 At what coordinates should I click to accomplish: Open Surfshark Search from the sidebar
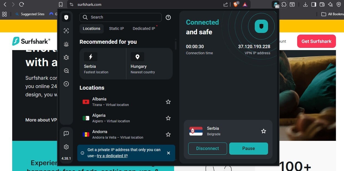click(x=66, y=71)
